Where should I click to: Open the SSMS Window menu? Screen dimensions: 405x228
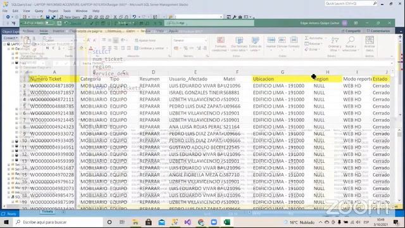click(x=82, y=11)
